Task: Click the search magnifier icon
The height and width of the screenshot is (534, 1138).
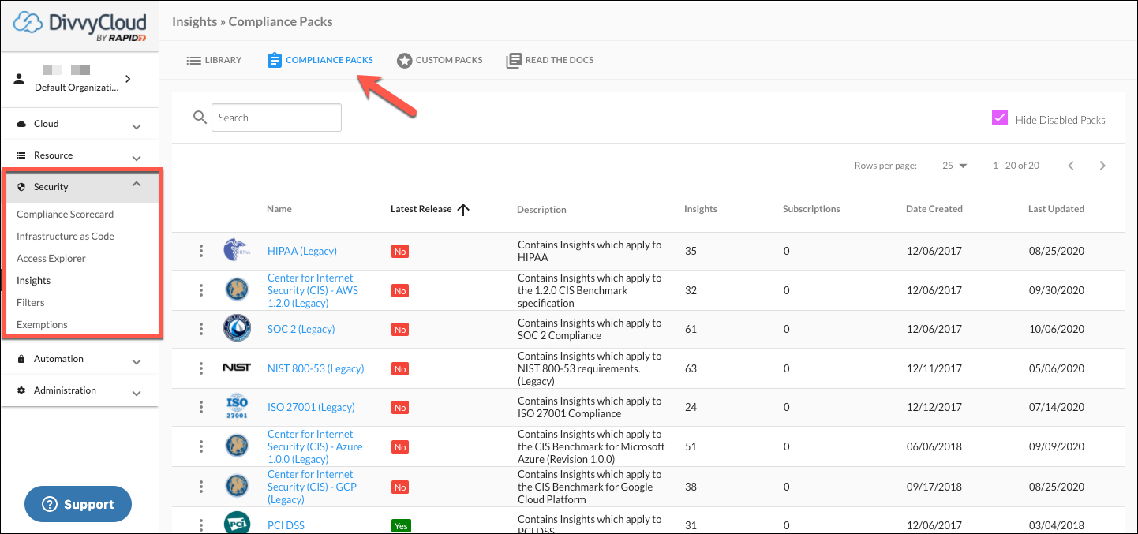Action: coord(200,118)
